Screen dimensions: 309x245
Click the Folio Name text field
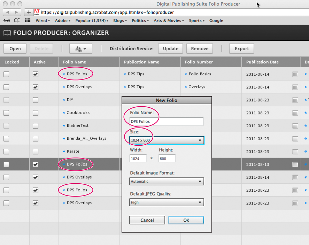[x=167, y=121]
